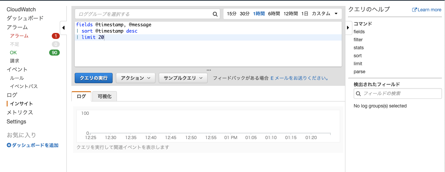The image size is (445, 172).
Task: Expand the サンプルクエリ dropdown
Action: (183, 78)
